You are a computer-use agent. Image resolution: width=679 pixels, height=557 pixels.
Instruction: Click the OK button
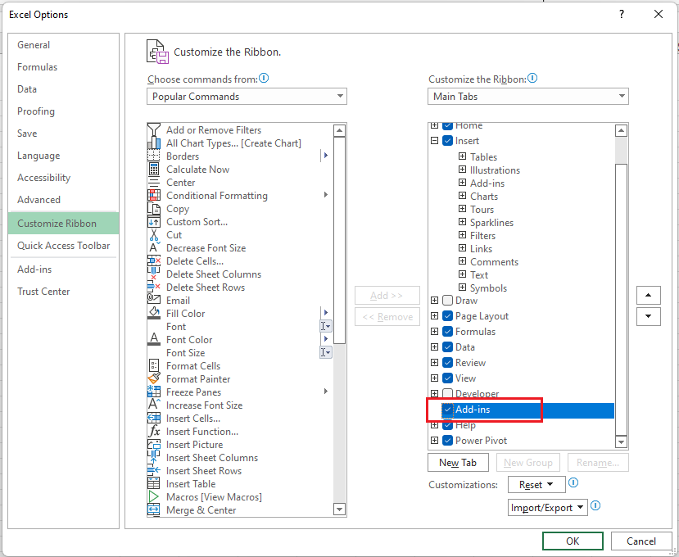point(573,541)
